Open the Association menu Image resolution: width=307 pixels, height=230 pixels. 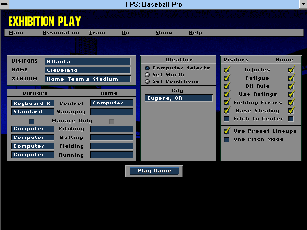click(x=61, y=33)
